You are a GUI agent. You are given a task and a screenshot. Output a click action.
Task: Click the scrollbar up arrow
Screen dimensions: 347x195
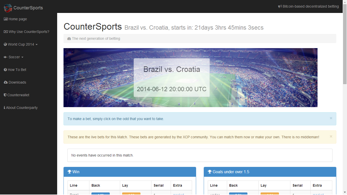tap(345, 2)
